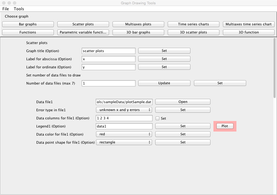
Task: Choose Parametric variable functions
Action: [x=83, y=32]
